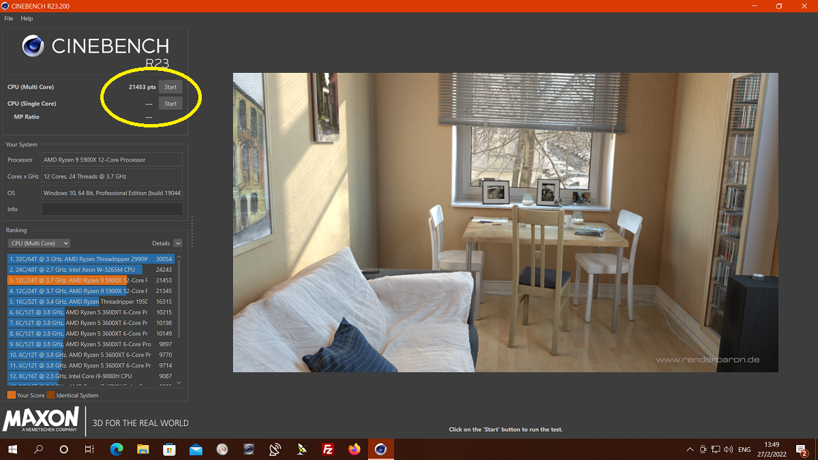Open the File menu
The width and height of the screenshot is (818, 460).
pos(9,18)
